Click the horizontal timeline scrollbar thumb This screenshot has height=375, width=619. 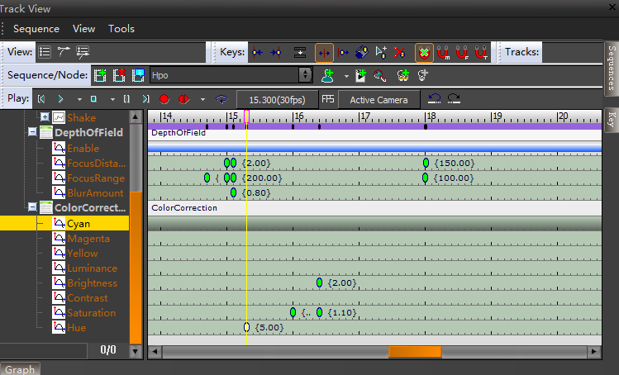coord(415,352)
